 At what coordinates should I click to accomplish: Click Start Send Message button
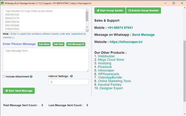pos(19,91)
